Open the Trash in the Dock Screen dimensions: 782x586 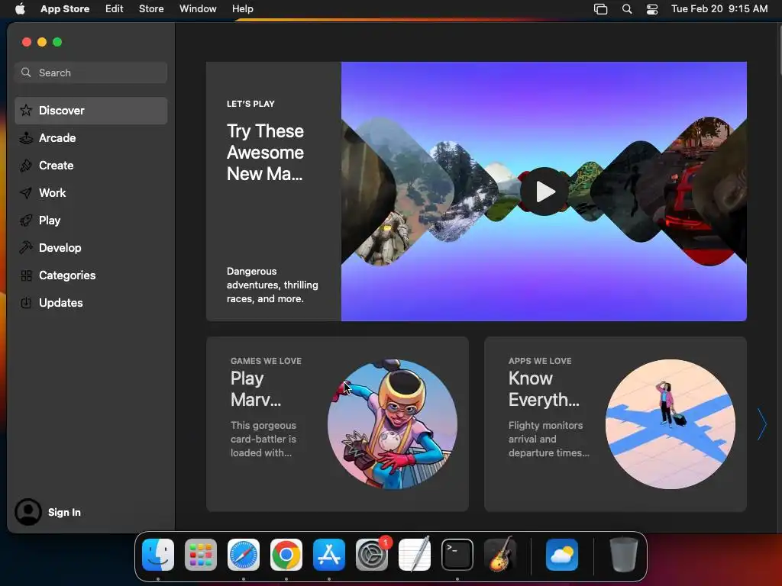tap(624, 554)
